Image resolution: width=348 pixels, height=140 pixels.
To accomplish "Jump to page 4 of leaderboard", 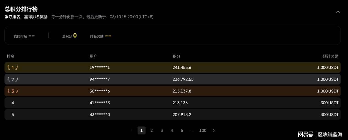I will [x=172, y=130].
